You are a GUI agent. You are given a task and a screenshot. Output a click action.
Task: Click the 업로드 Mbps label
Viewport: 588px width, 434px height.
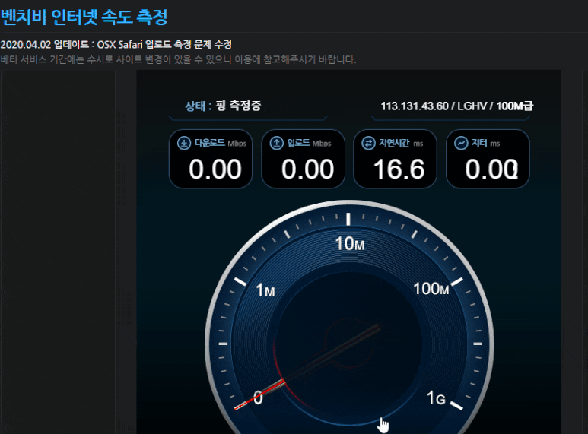[x=309, y=143]
